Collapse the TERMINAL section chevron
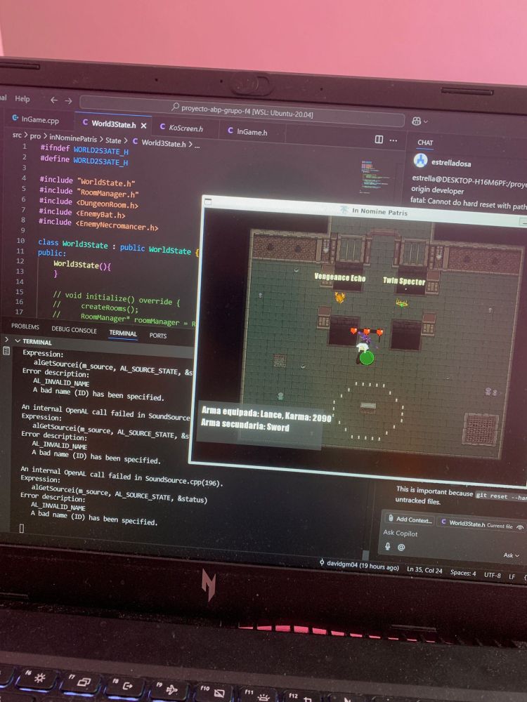 coord(18,340)
